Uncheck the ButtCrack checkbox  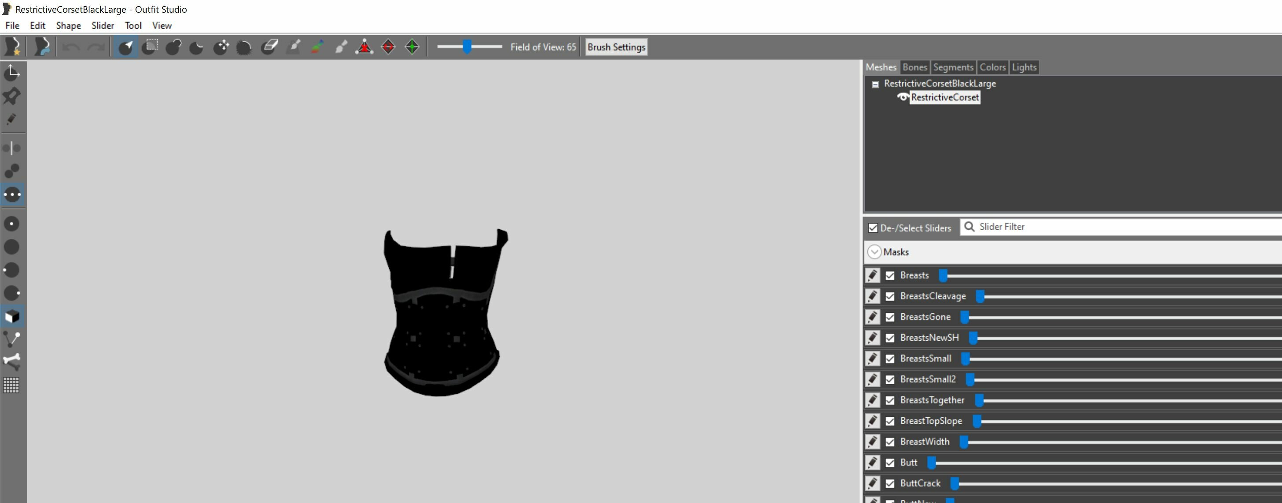point(890,484)
